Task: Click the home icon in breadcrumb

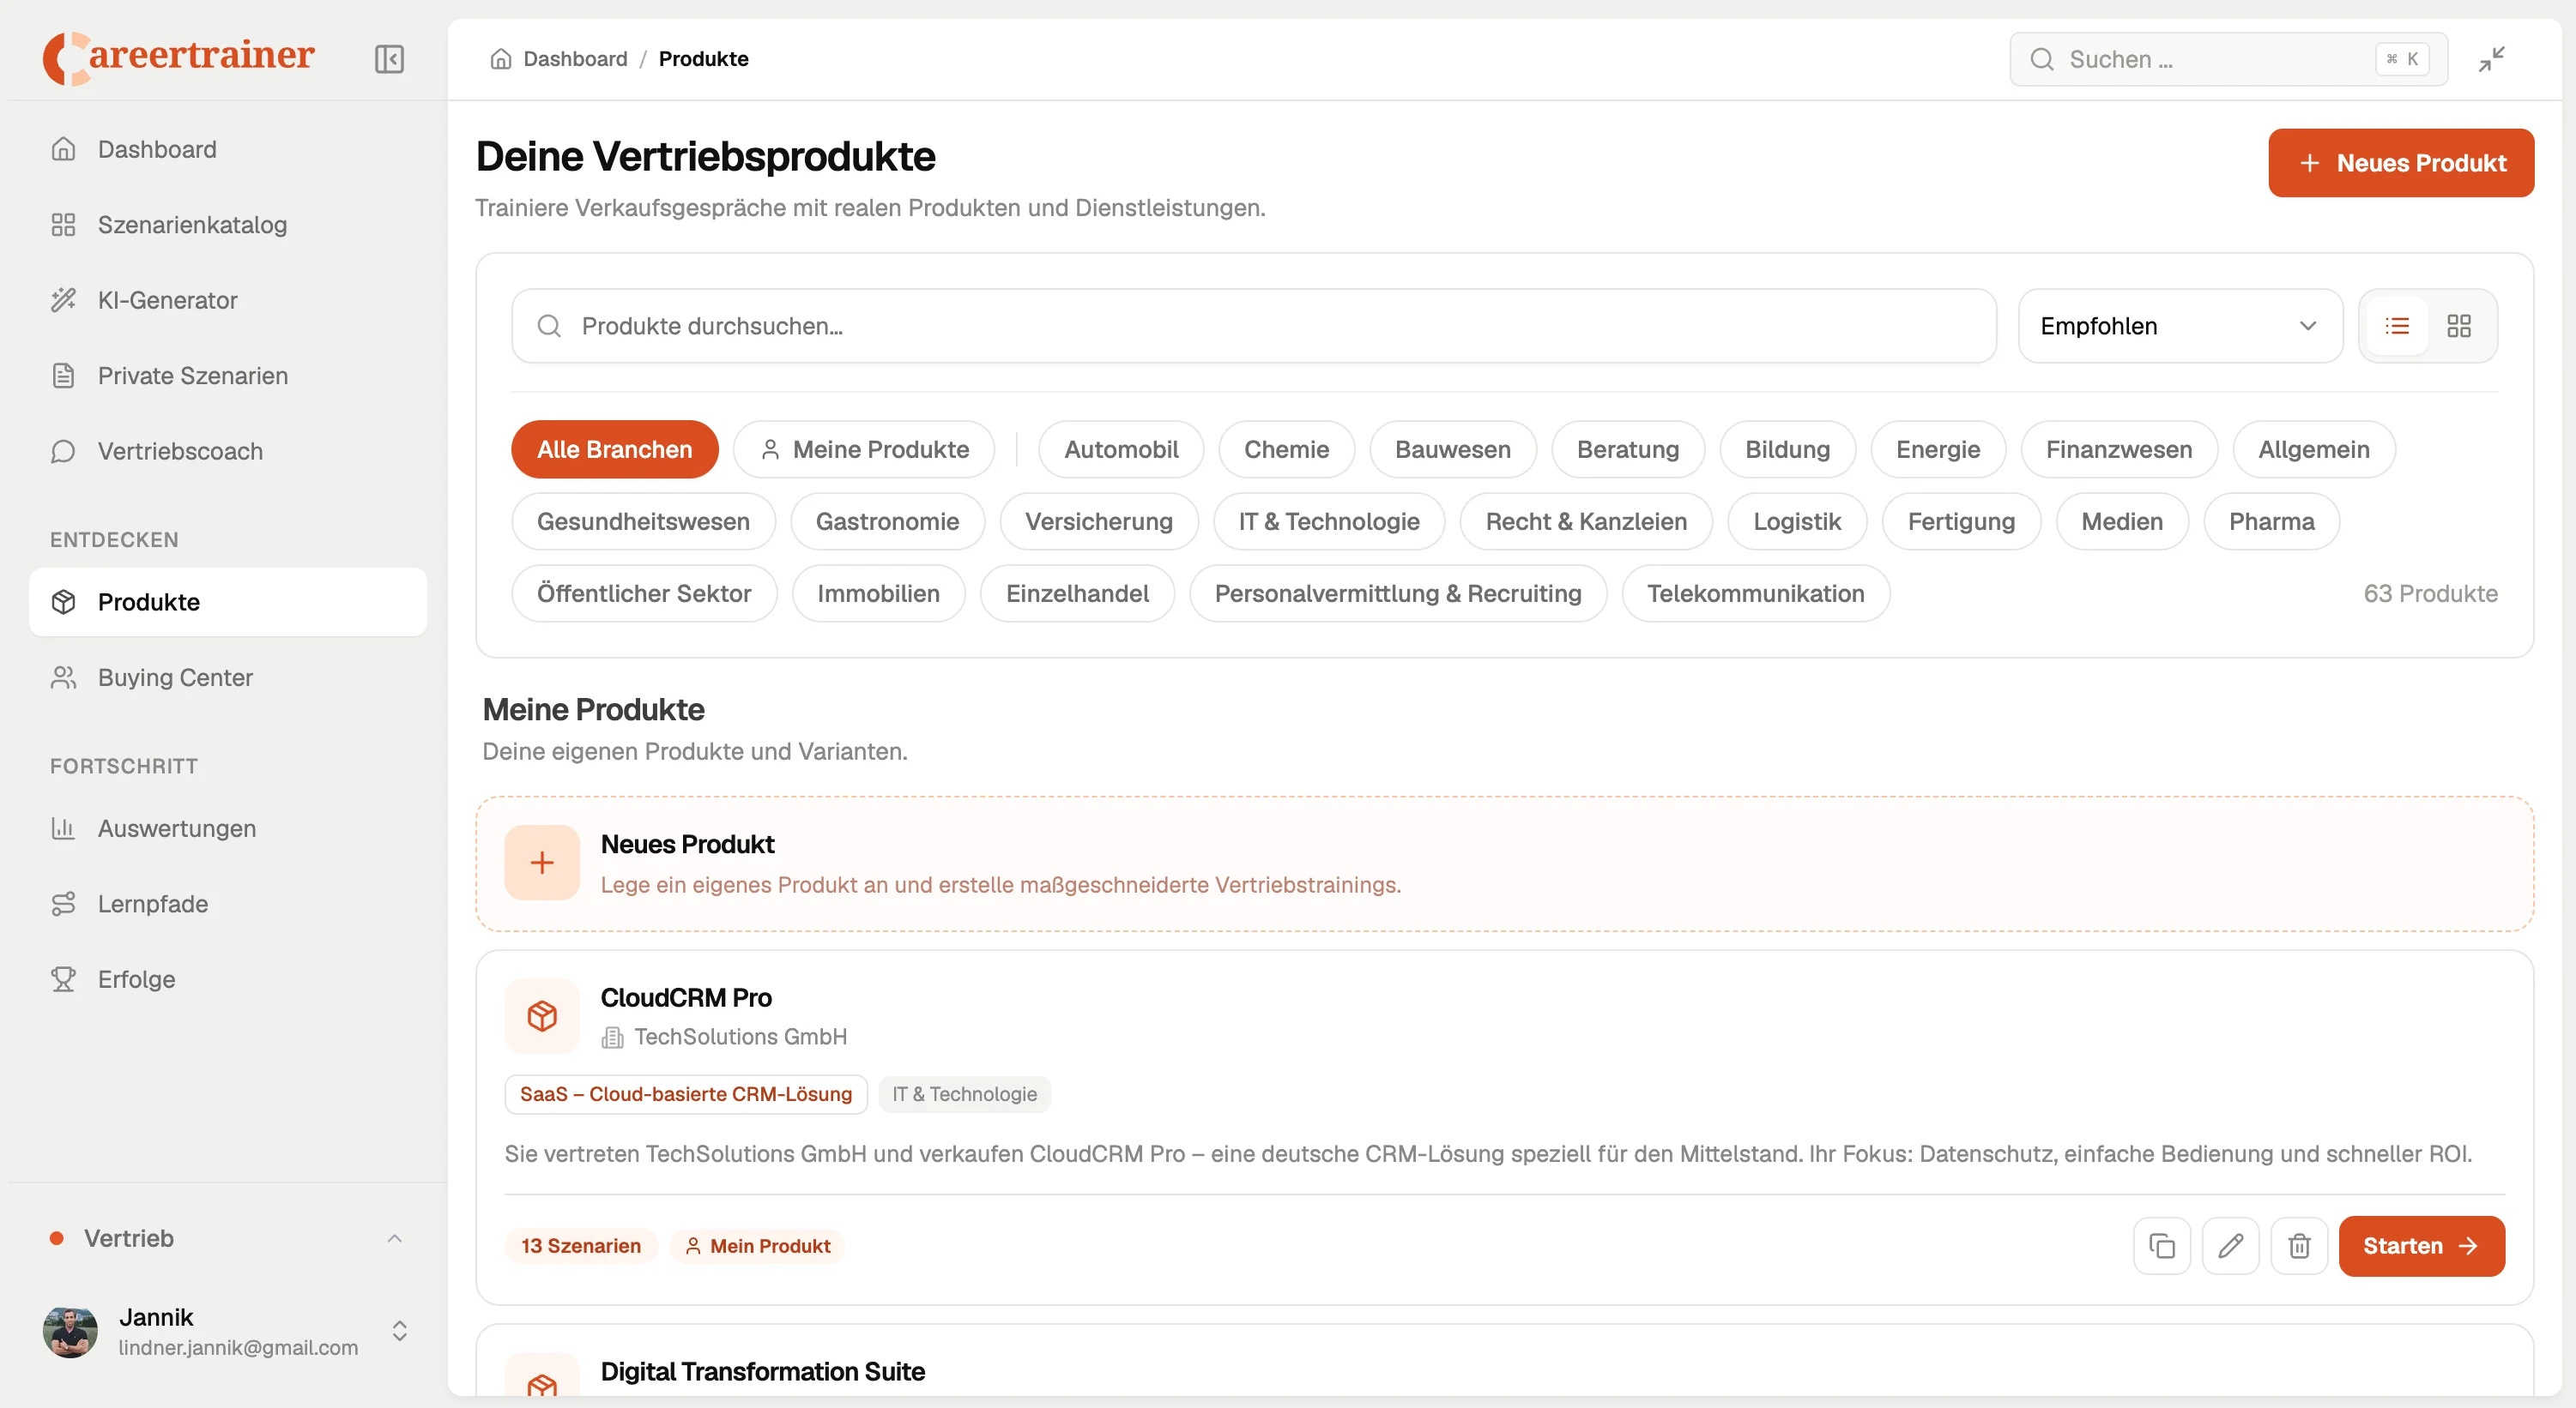Action: coord(501,59)
